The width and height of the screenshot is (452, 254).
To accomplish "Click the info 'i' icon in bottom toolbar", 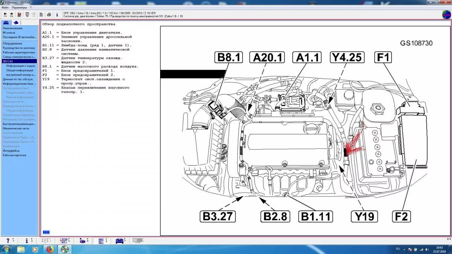I will [26, 240].
